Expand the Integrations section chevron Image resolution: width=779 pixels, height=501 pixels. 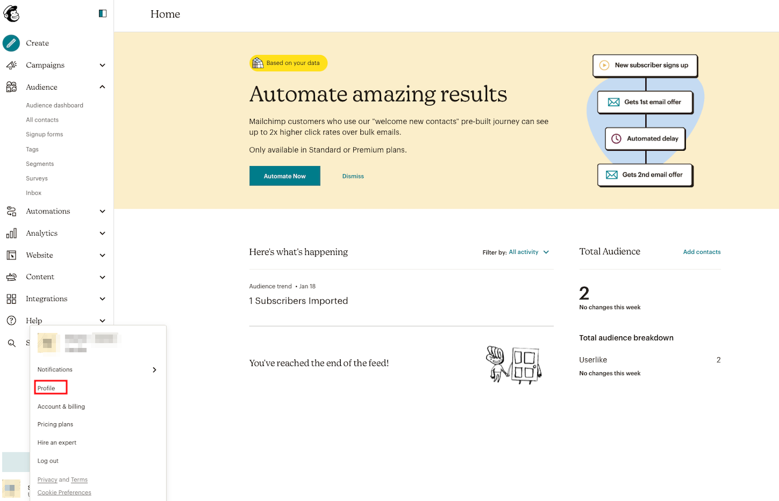pos(102,299)
